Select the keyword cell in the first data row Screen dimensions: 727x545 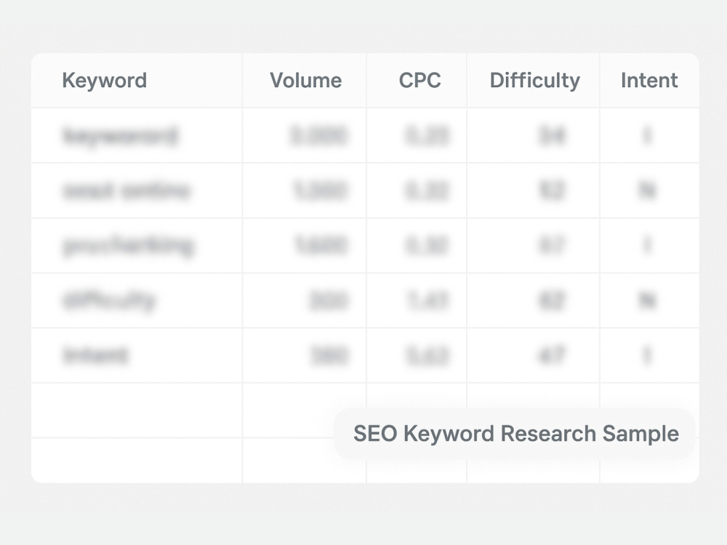[x=137, y=135]
